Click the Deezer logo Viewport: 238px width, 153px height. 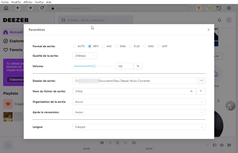pos(16,20)
